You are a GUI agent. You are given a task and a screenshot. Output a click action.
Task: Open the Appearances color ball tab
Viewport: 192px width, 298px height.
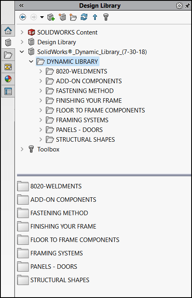click(x=8, y=79)
